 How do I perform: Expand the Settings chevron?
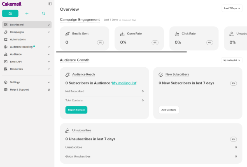[49, 82]
